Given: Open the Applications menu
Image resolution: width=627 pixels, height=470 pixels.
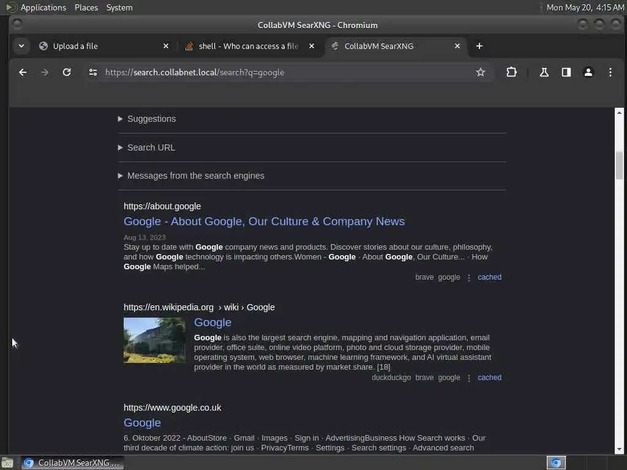Looking at the screenshot, I should pos(36,7).
